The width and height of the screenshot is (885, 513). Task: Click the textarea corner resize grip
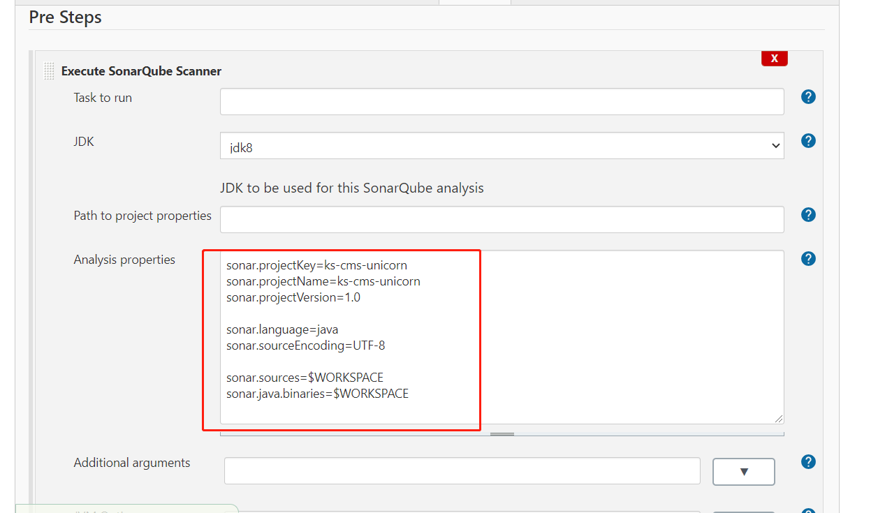click(777, 417)
